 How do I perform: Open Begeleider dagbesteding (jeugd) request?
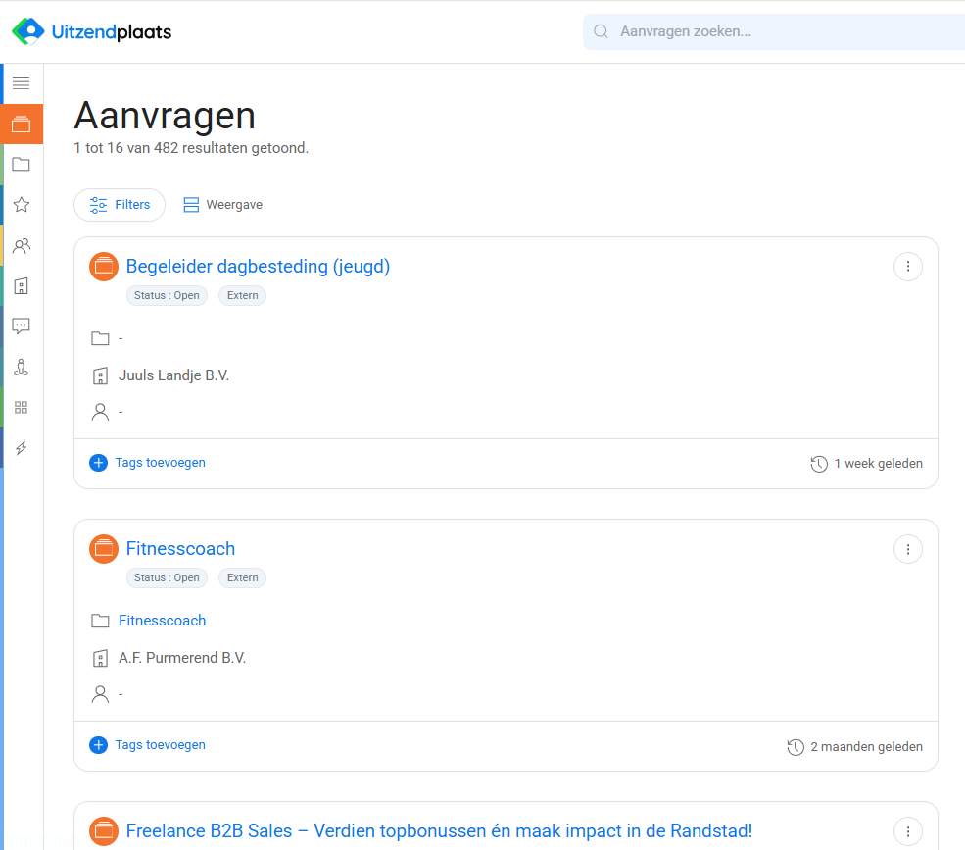[258, 267]
